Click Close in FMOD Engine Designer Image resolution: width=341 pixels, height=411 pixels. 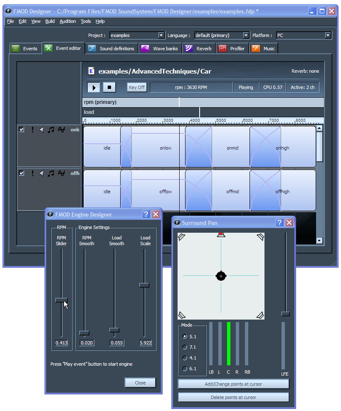140,383
